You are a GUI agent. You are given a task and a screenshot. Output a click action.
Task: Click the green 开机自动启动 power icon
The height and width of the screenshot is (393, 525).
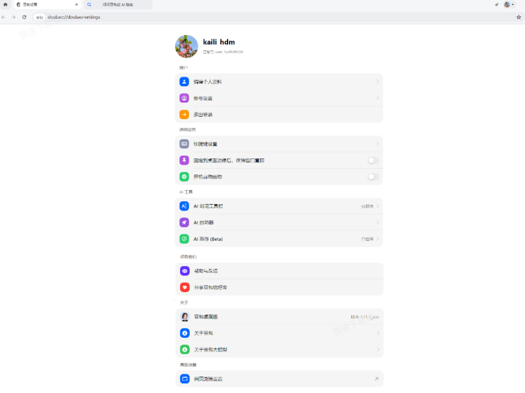pyautogui.click(x=184, y=176)
